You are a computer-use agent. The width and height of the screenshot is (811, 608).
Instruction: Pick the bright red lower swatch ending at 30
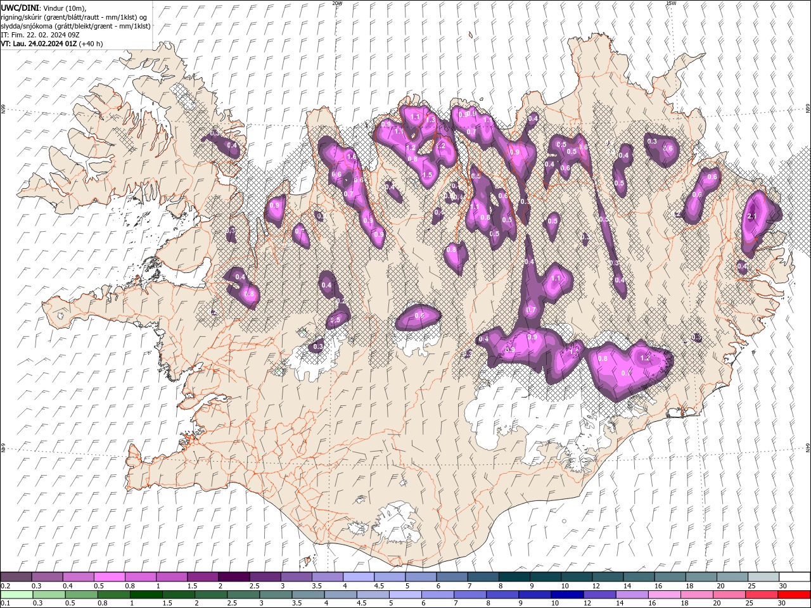(x=793, y=595)
